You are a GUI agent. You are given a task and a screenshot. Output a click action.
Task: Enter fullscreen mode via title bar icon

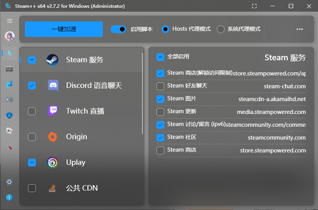(x=254, y=6)
